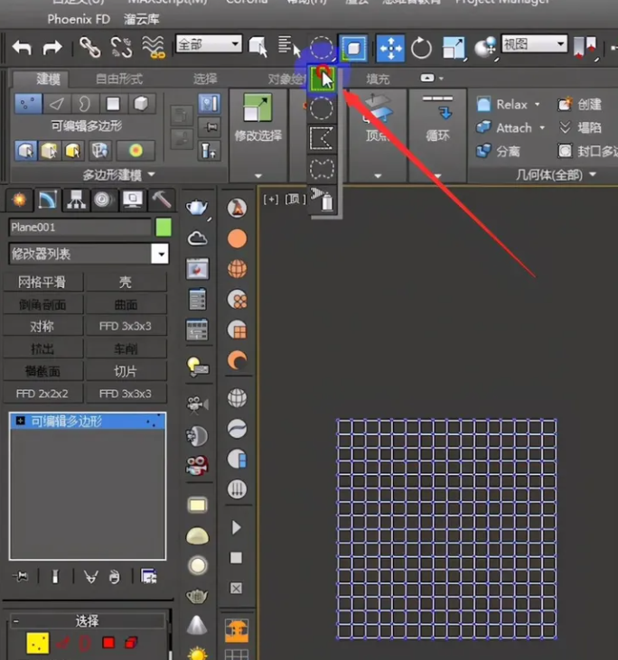Open the Hierarchy command panel tab

(x=76, y=199)
